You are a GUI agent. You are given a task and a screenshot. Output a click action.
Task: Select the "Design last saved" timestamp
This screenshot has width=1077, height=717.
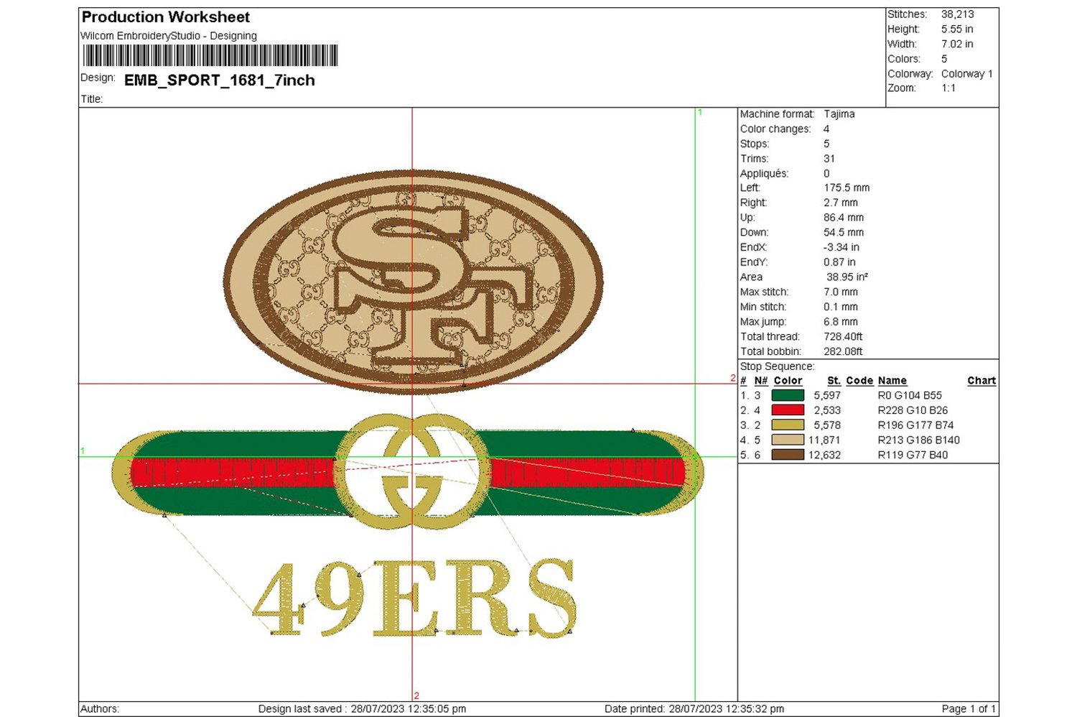(363, 709)
